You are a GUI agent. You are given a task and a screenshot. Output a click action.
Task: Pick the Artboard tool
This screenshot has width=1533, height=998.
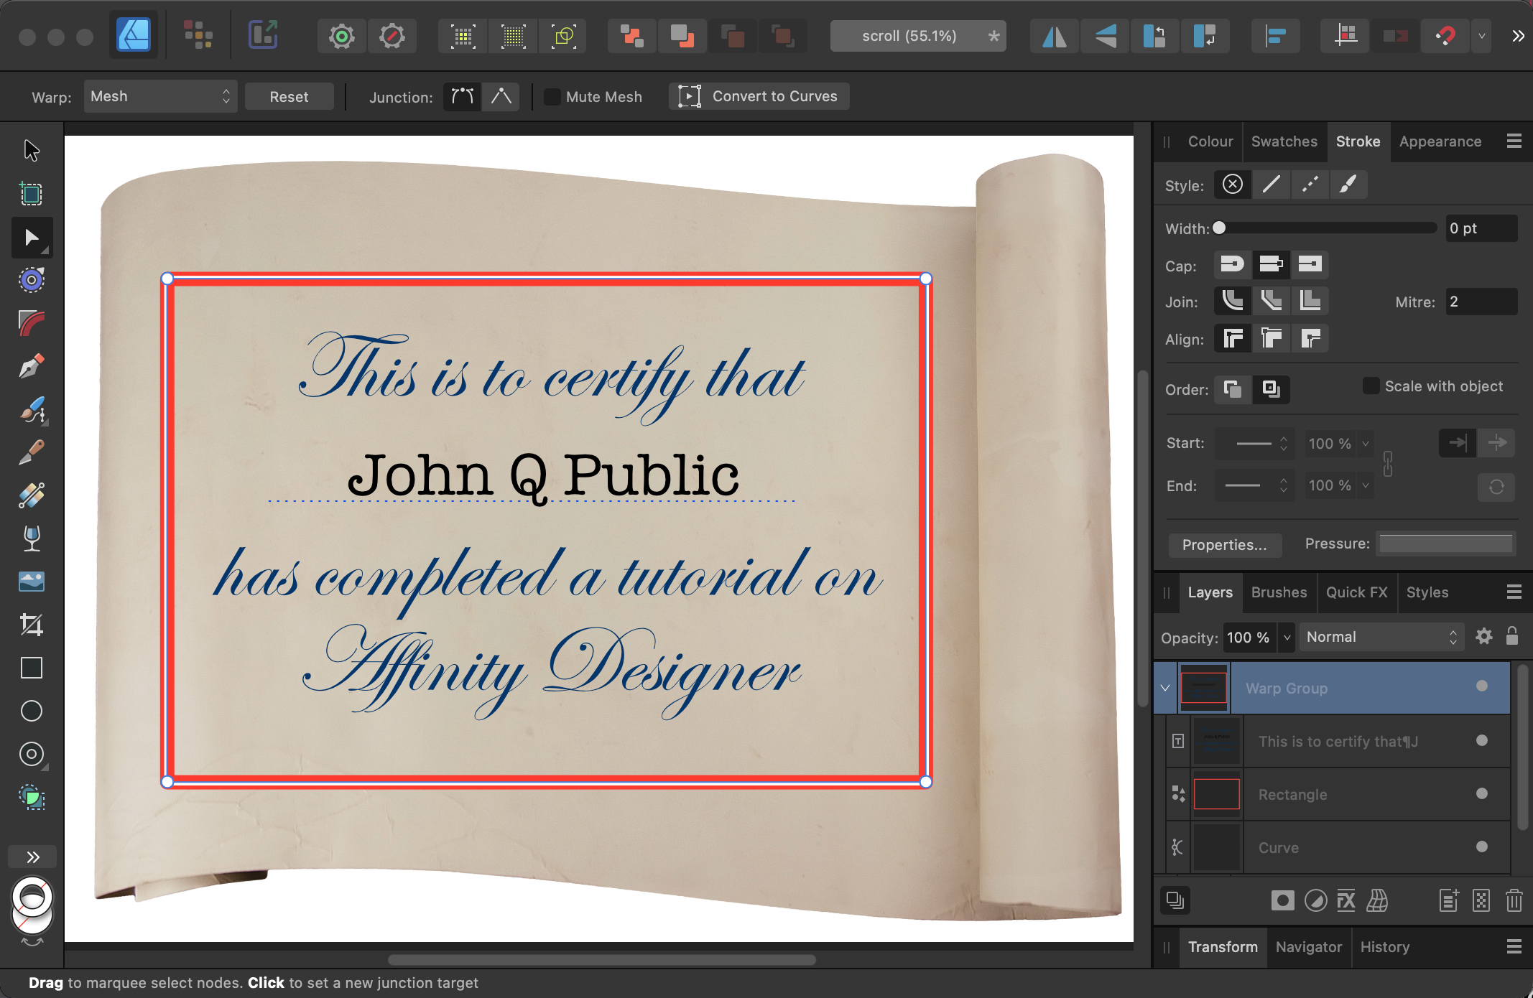(32, 194)
